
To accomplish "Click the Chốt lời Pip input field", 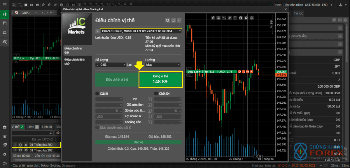I will pos(167,99).
